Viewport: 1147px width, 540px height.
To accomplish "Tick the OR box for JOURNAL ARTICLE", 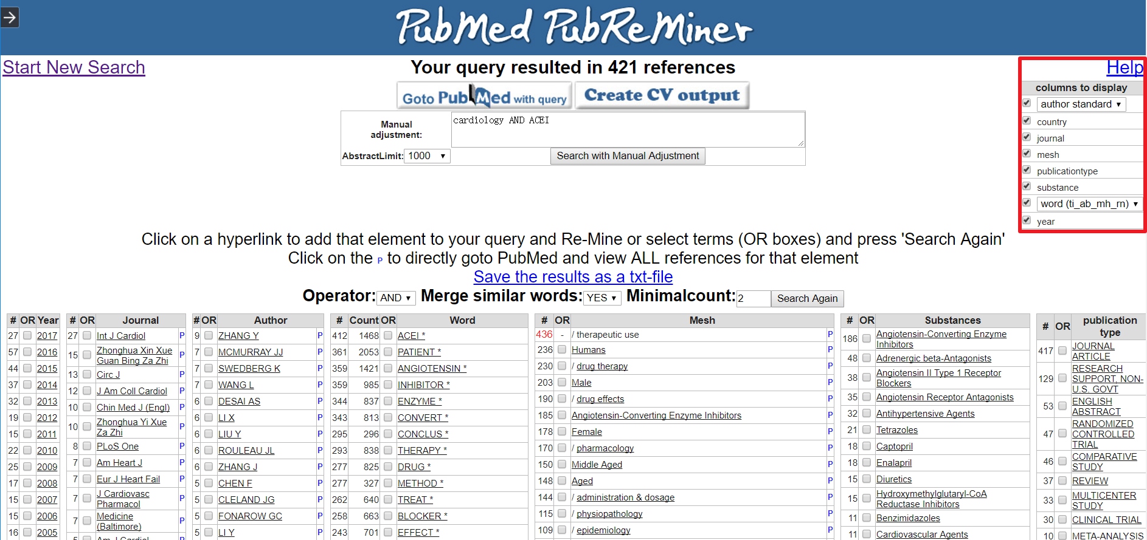I will tap(1062, 350).
